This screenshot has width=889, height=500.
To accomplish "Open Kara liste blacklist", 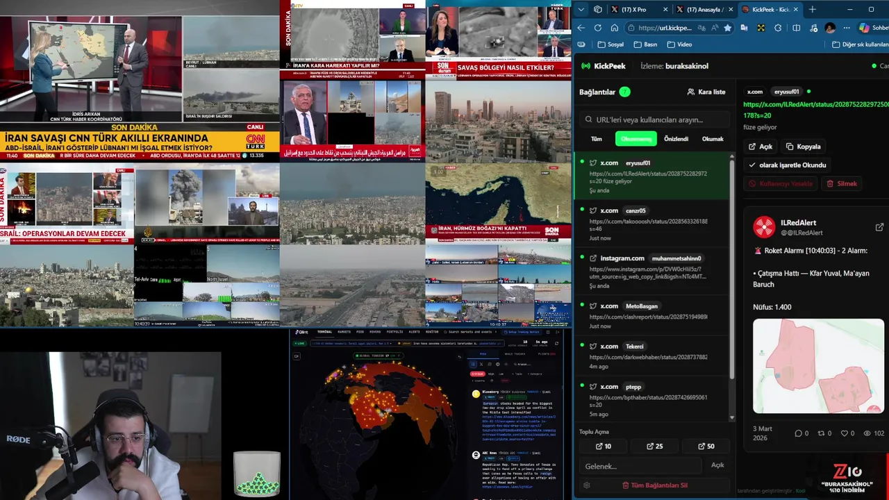I will [706, 92].
